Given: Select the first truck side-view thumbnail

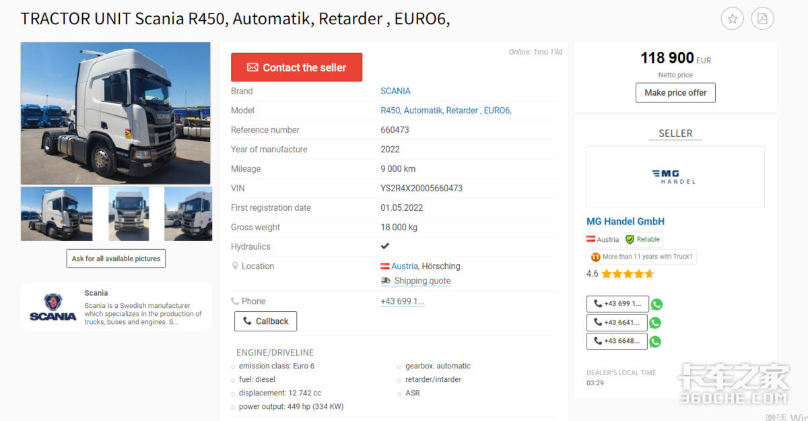Looking at the screenshot, I should tap(57, 214).
